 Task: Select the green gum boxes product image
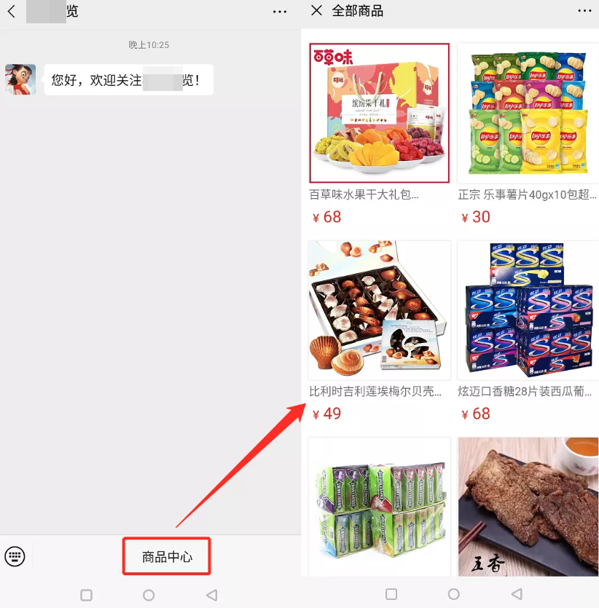(380, 507)
